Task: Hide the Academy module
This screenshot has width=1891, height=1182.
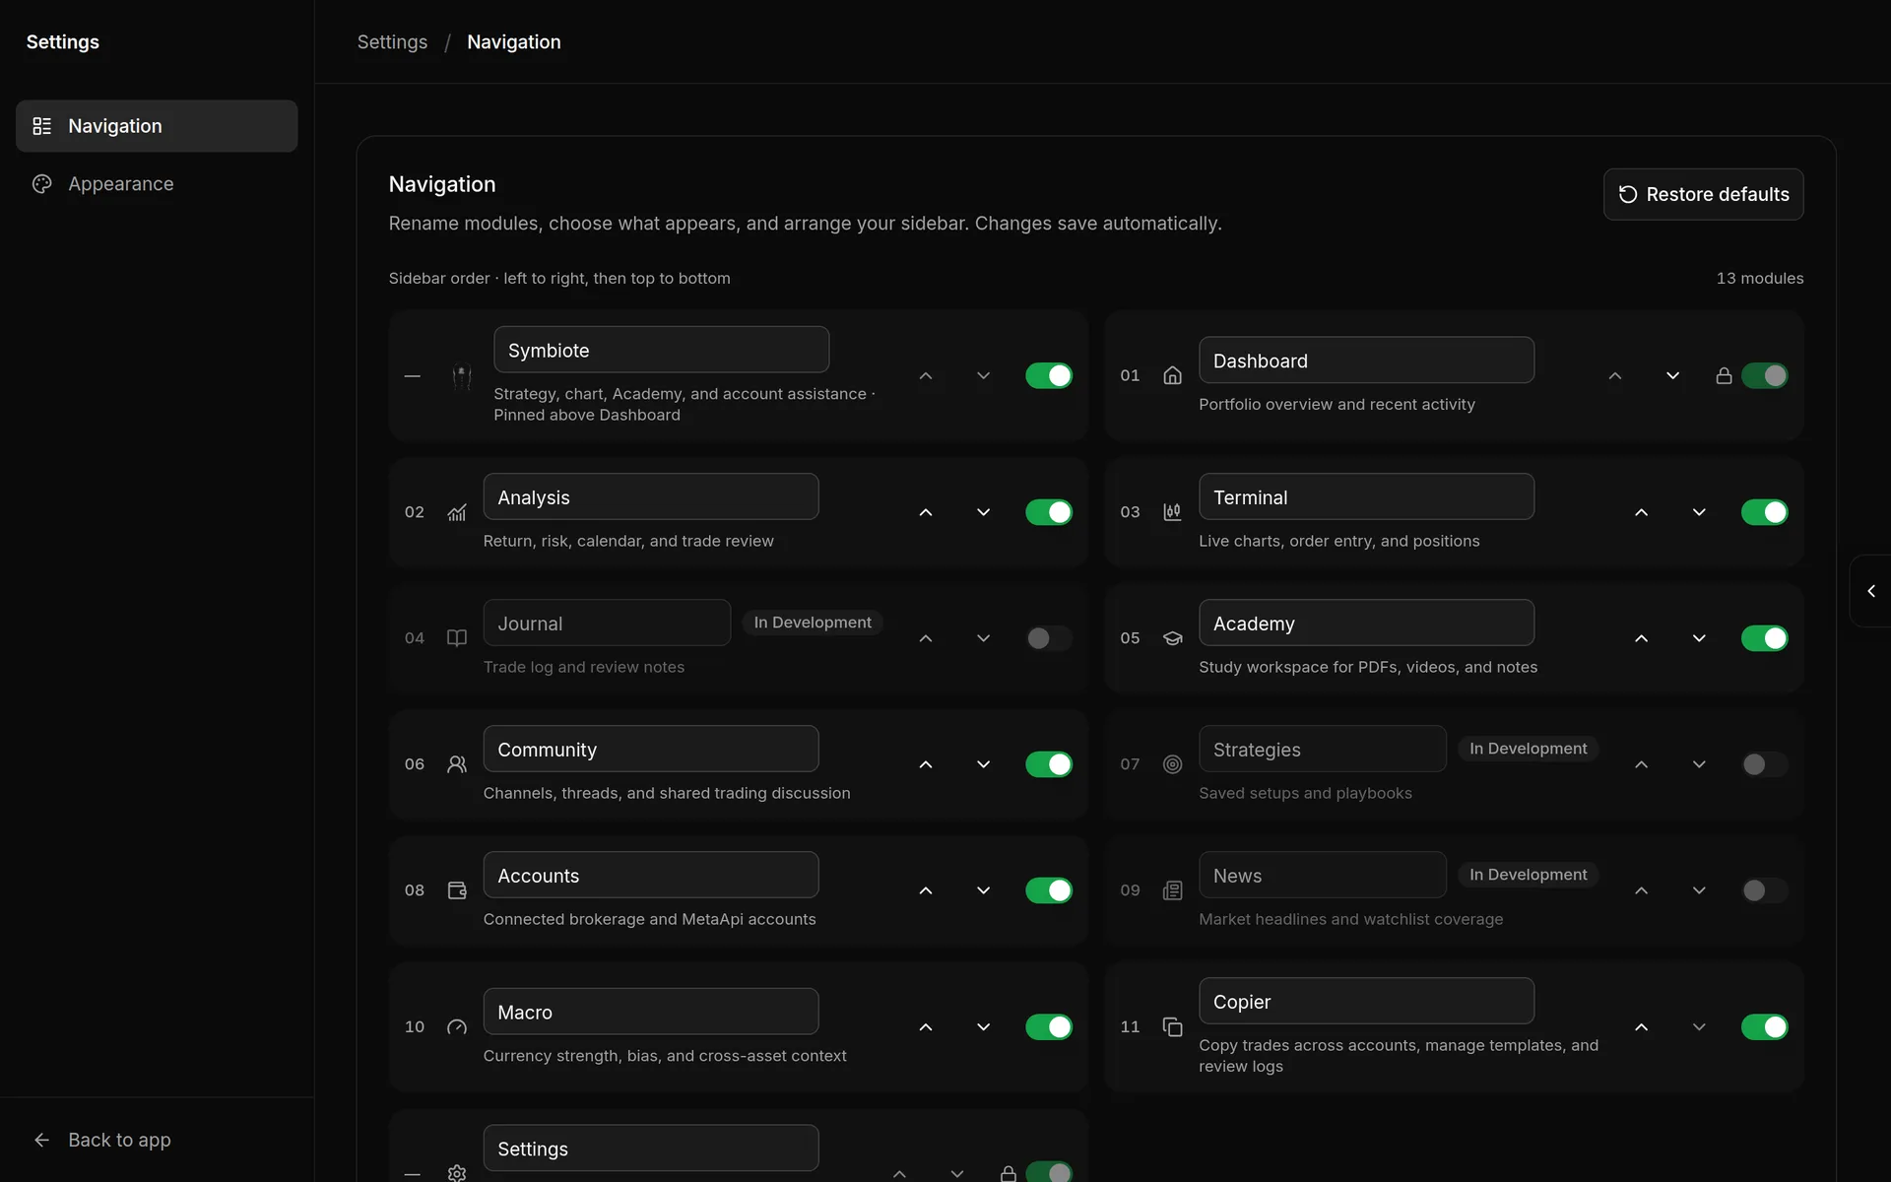Action: click(x=1764, y=638)
